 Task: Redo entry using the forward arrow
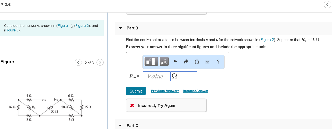(x=186, y=62)
